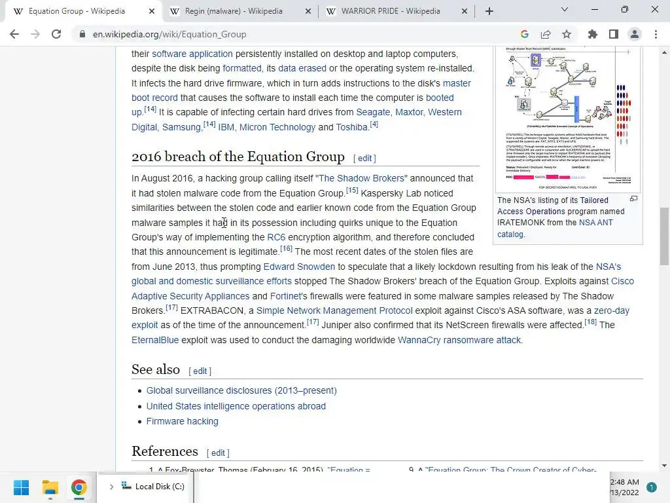
Task: Click the browser forward arrow
Action: pyautogui.click(x=35, y=34)
